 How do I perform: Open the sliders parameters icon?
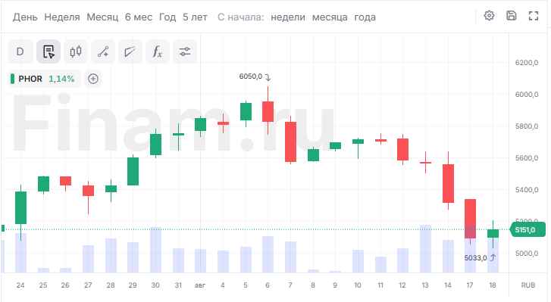coord(185,51)
